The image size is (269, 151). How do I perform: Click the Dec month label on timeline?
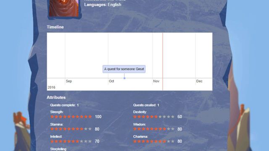pos(199,81)
